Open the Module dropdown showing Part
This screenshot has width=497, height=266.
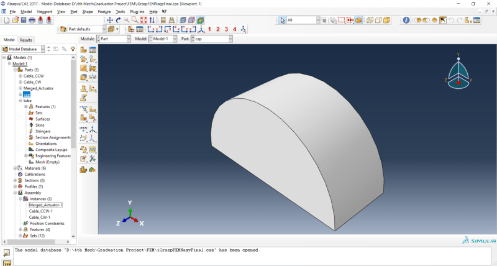(129, 39)
